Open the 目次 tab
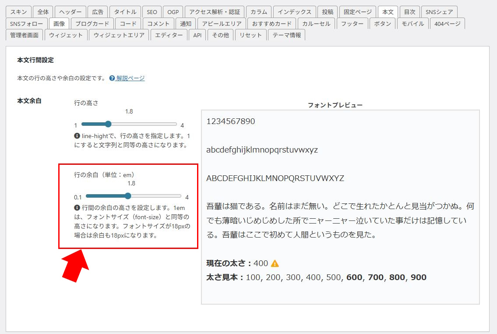The image size is (497, 334). 409,12
